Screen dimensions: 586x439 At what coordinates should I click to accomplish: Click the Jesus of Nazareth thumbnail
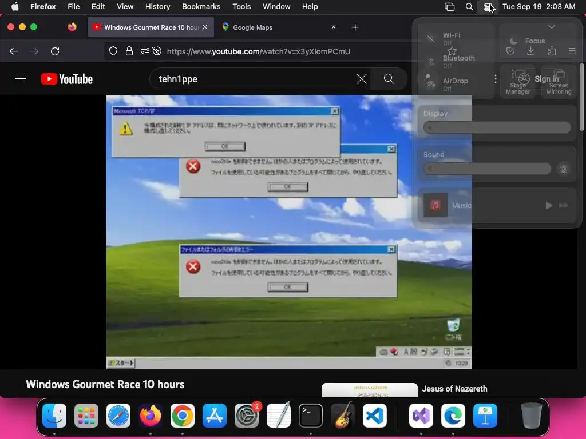(x=369, y=390)
